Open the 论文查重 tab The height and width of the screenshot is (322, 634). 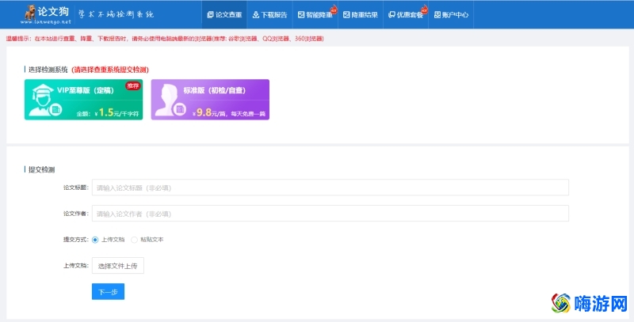pyautogui.click(x=224, y=14)
